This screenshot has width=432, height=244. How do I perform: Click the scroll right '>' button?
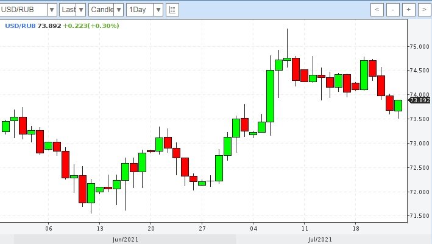pyautogui.click(x=425, y=10)
